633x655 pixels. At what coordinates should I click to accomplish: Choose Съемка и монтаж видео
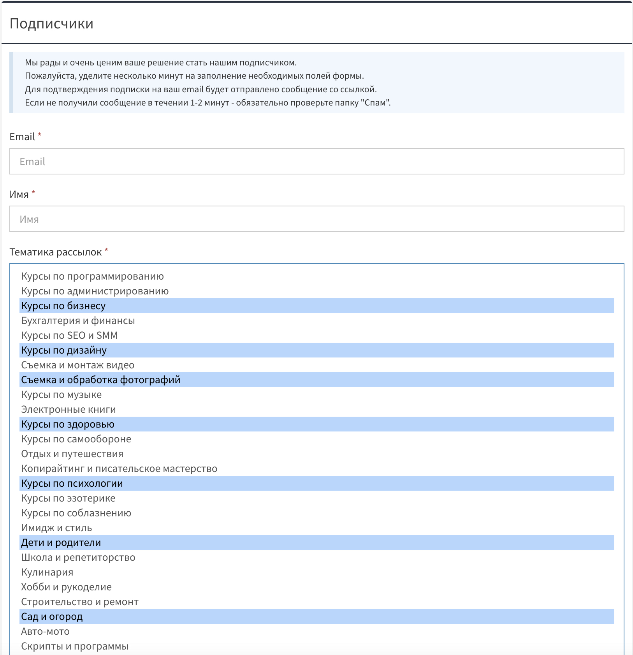coord(78,365)
